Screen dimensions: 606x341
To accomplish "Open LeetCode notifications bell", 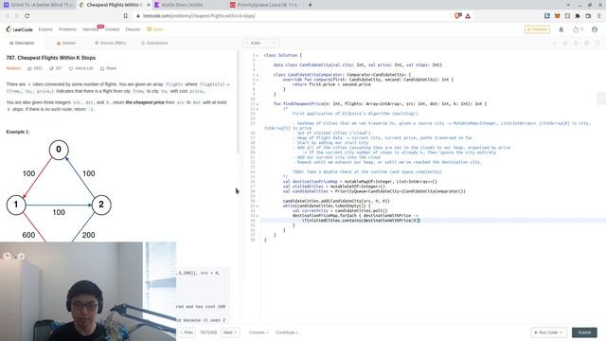I will click(x=561, y=29).
